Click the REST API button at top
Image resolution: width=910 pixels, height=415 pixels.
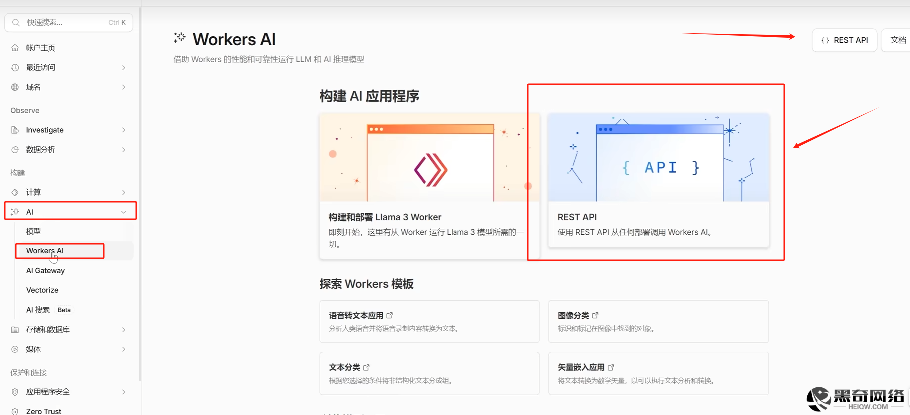pyautogui.click(x=845, y=40)
